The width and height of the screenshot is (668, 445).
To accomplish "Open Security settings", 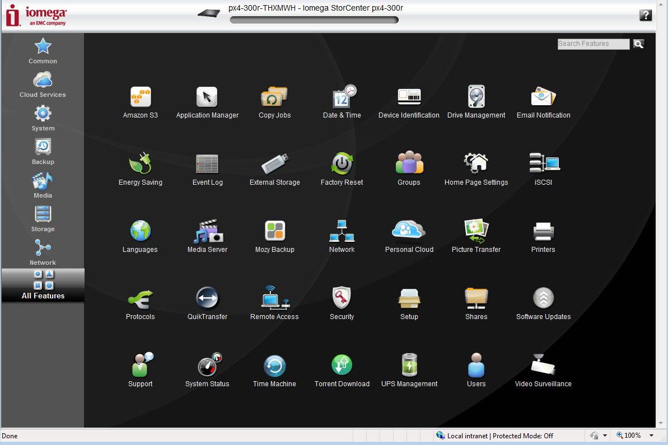I will pos(342,304).
